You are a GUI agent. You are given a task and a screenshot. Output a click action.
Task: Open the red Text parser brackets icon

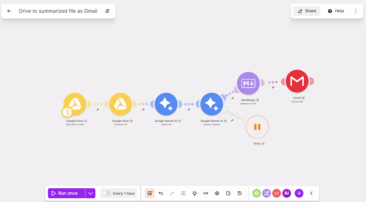tap(276, 193)
